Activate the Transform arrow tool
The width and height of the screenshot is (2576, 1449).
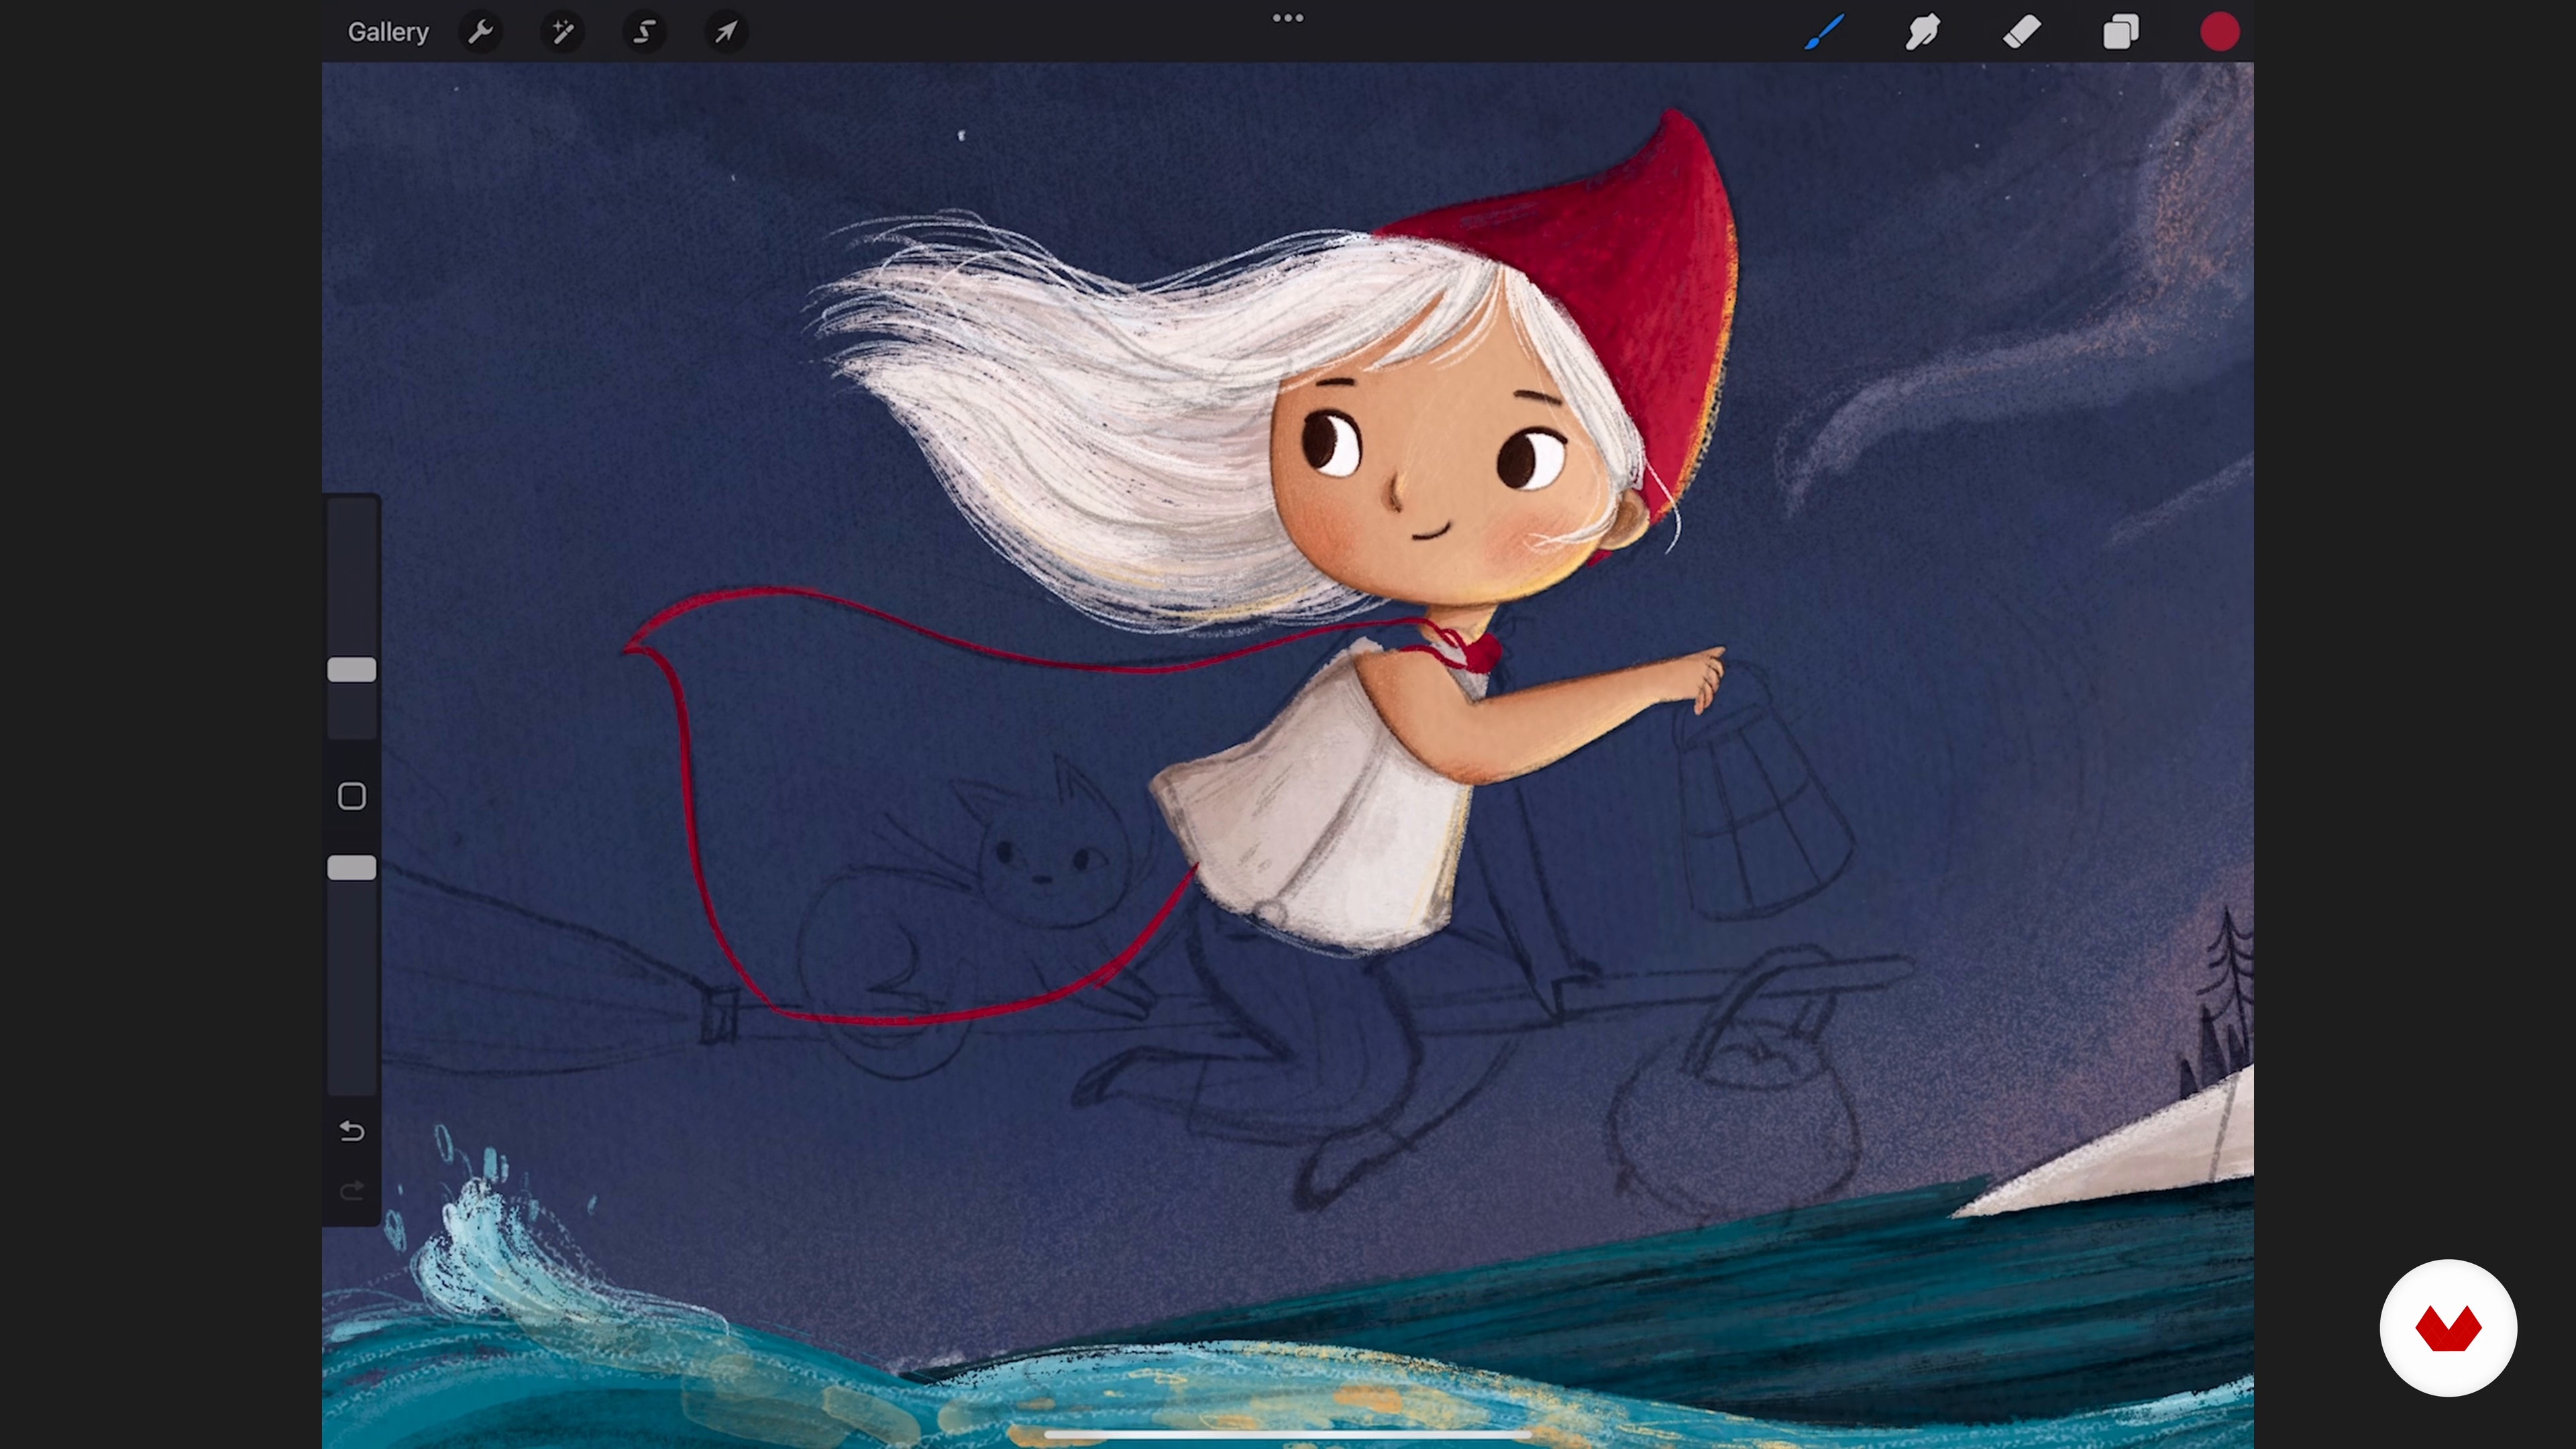pyautogui.click(x=727, y=32)
